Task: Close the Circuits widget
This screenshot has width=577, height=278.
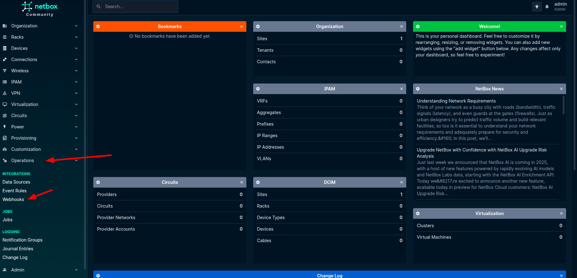Action: tap(242, 182)
